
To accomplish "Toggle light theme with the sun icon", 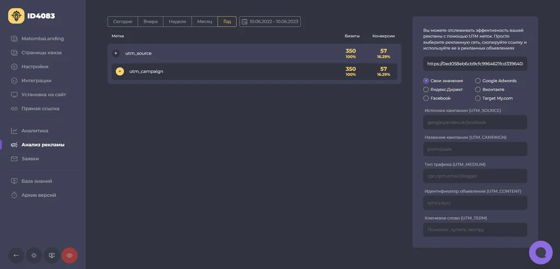I will coord(34,255).
